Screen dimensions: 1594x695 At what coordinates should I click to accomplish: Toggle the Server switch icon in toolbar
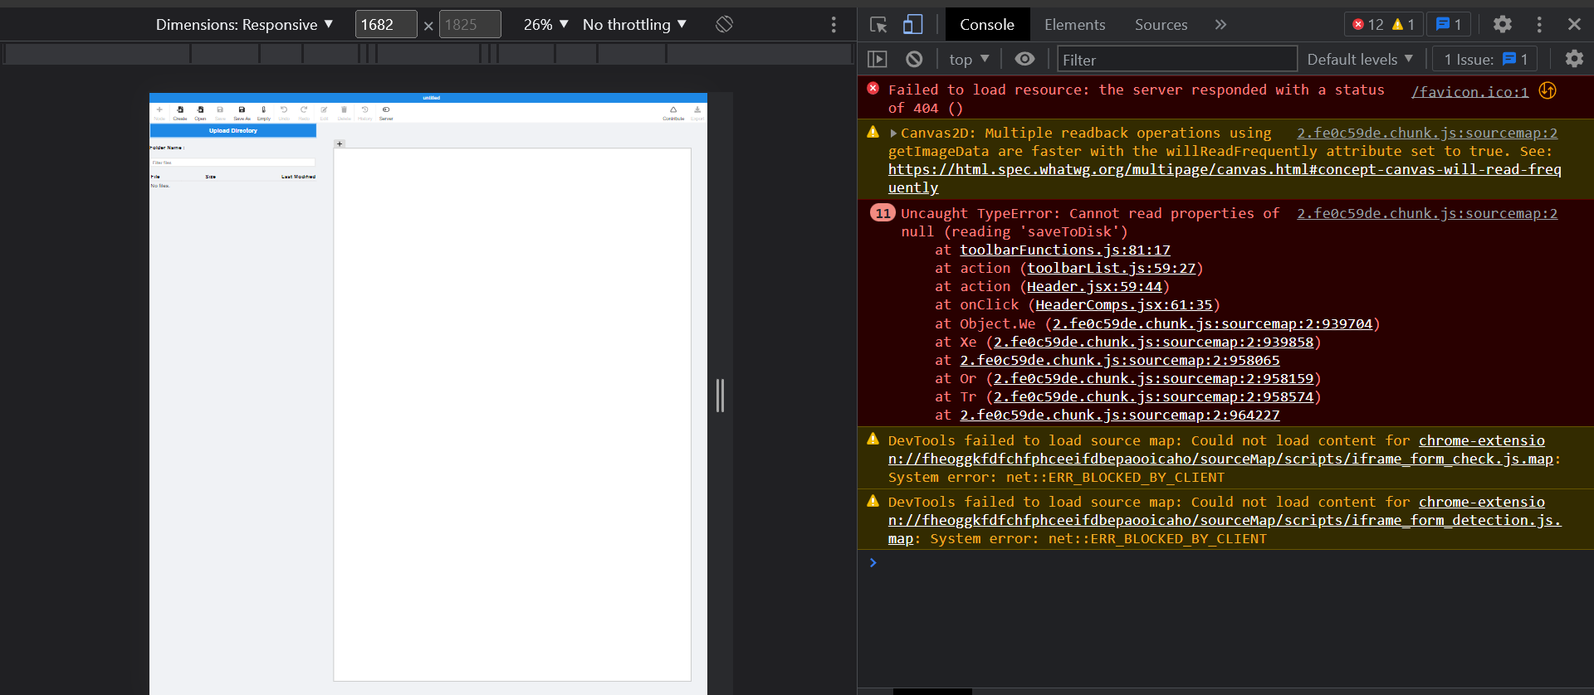tap(386, 109)
